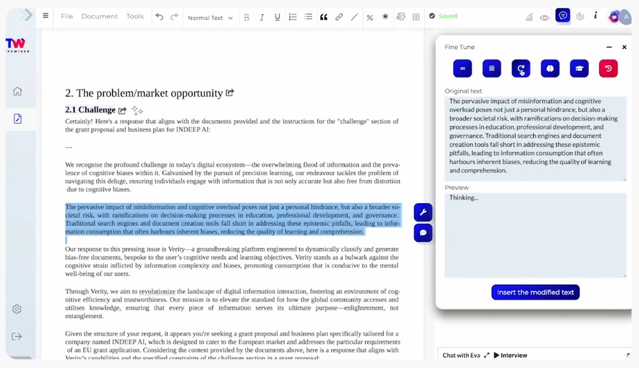Open the wrench tool beside the selected text
Viewport: 639px width, 368px height.
423,211
